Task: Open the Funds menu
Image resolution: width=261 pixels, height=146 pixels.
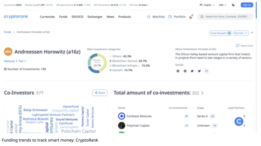Action: pos(63,17)
